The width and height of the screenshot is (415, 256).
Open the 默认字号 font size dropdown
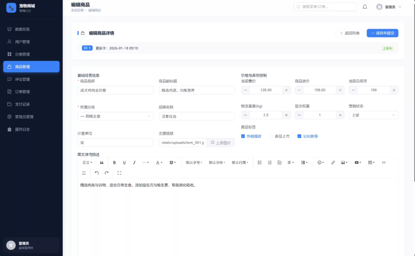point(194,162)
